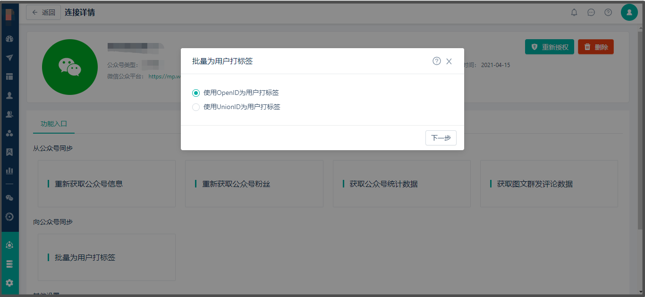The width and height of the screenshot is (645, 297).
Task: Open the server stack icon in sidebar
Action: (x=9, y=264)
